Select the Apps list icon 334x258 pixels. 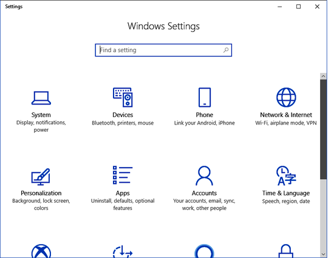click(x=123, y=175)
